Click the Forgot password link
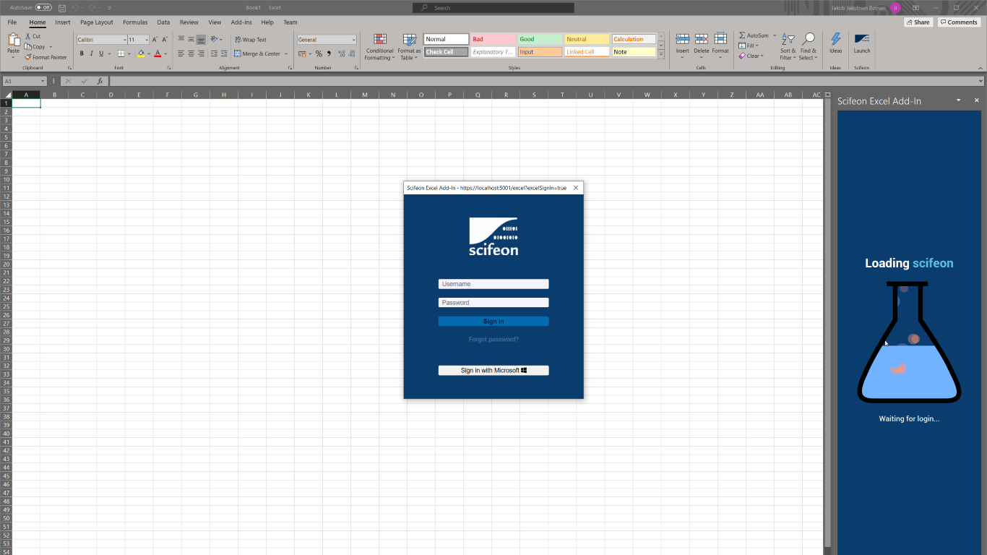 click(493, 340)
